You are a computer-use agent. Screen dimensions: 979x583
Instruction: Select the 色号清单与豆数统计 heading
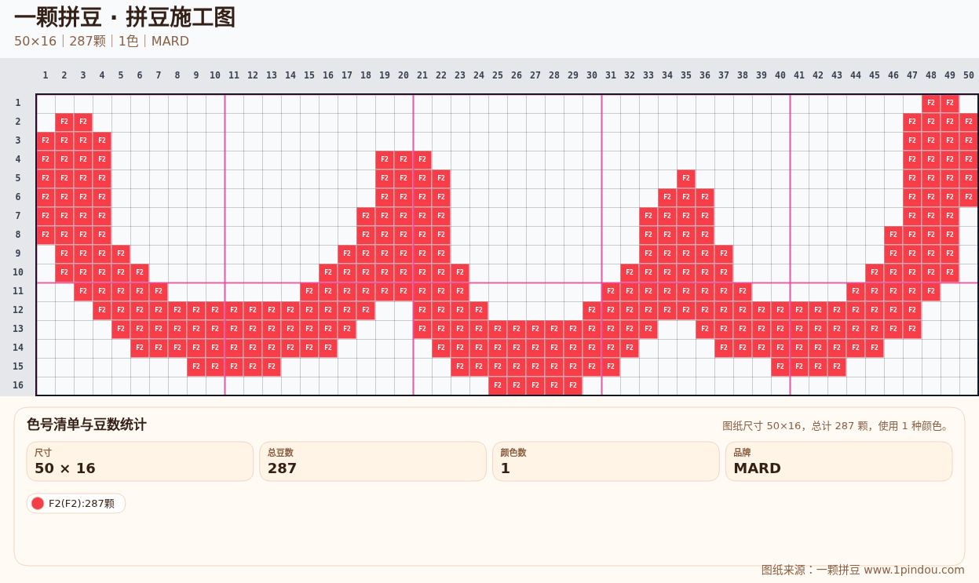[x=86, y=424]
